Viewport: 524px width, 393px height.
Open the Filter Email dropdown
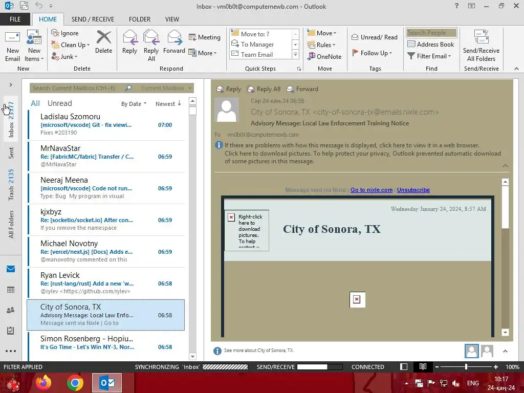[x=429, y=56]
